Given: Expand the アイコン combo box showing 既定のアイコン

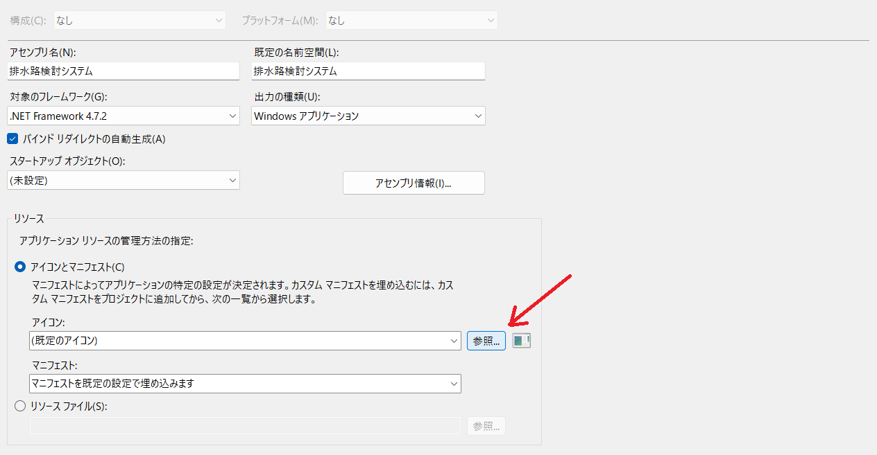Looking at the screenshot, I should pos(245,341).
